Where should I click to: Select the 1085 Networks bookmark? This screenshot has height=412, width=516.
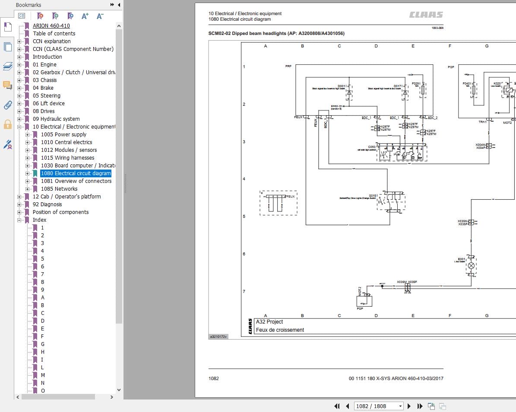59,189
